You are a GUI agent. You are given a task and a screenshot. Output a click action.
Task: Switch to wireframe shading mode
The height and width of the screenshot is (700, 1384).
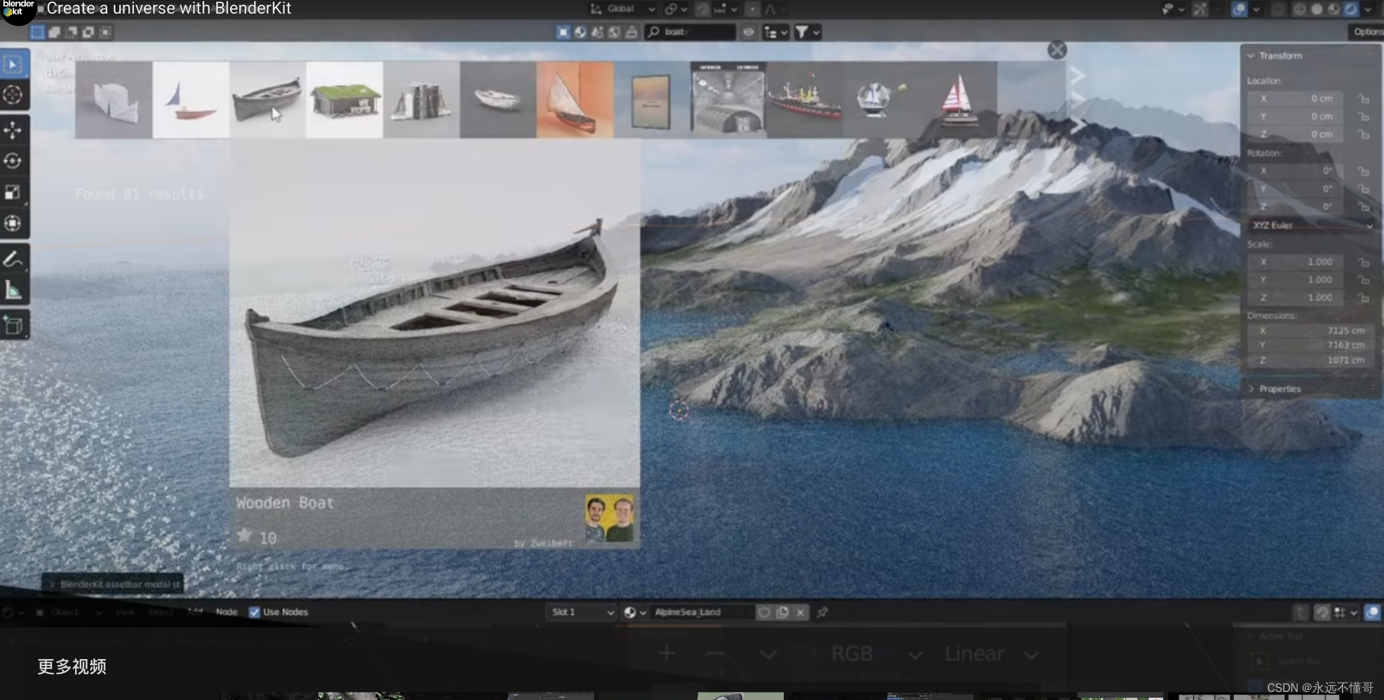pyautogui.click(x=1300, y=9)
